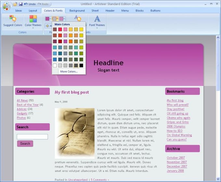Select the Colors & Fonts tab
This screenshot has height=182, width=221.
pyautogui.click(x=53, y=11)
